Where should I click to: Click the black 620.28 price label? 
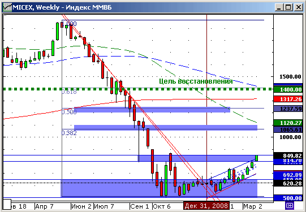(288, 183)
